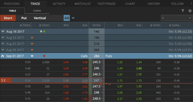Image resolution: width=193 pixels, height=102 pixels.
Task: Select the TABLE sub-tab
Action: (x=12, y=11)
